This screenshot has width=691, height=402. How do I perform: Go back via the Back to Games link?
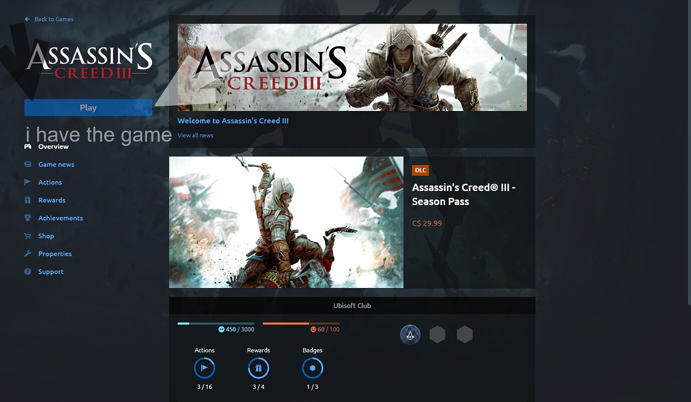pyautogui.click(x=54, y=19)
